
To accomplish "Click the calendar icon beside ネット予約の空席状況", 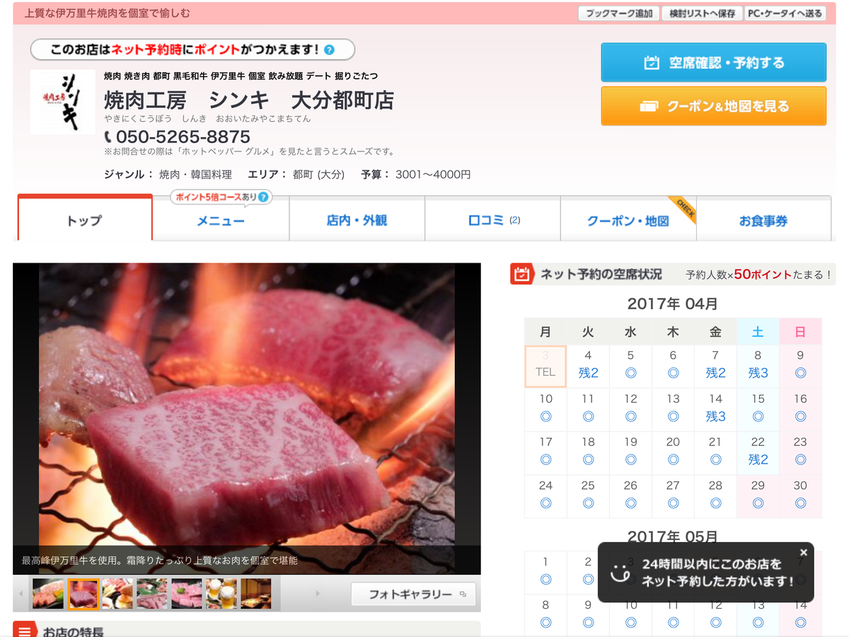I will pos(521,275).
